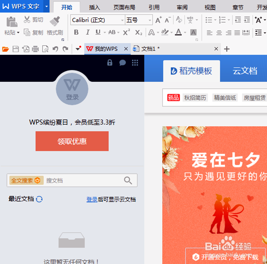This screenshot has height=264, width=267.
Task: Open Print Preview from the quick access bar
Action: coord(46,49)
